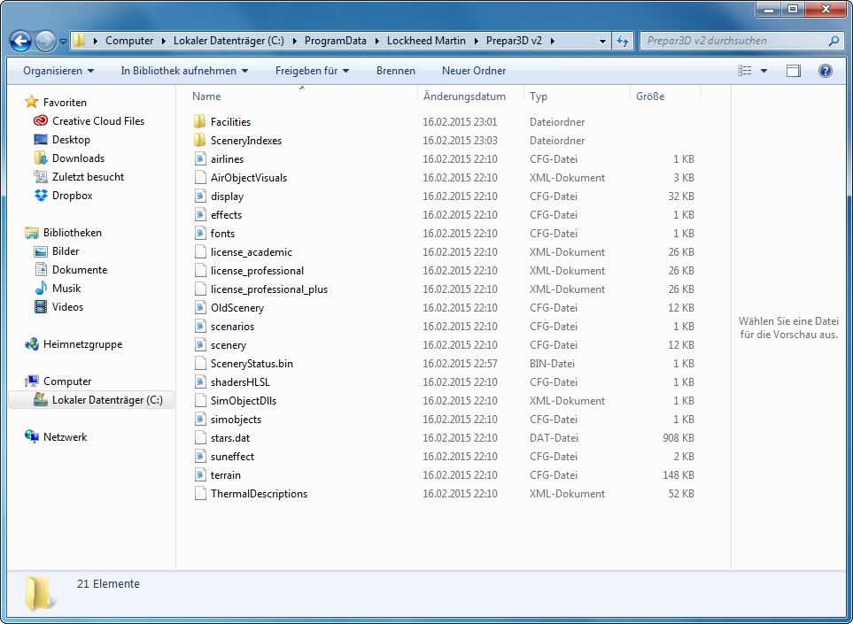Click the Brennen toolbar button
The height and width of the screenshot is (624, 853).
click(x=395, y=71)
